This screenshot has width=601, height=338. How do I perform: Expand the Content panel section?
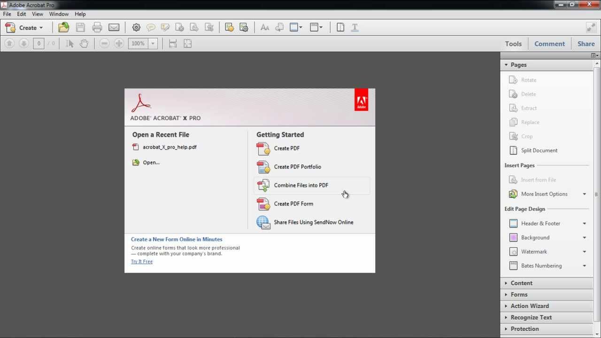[x=547, y=283]
